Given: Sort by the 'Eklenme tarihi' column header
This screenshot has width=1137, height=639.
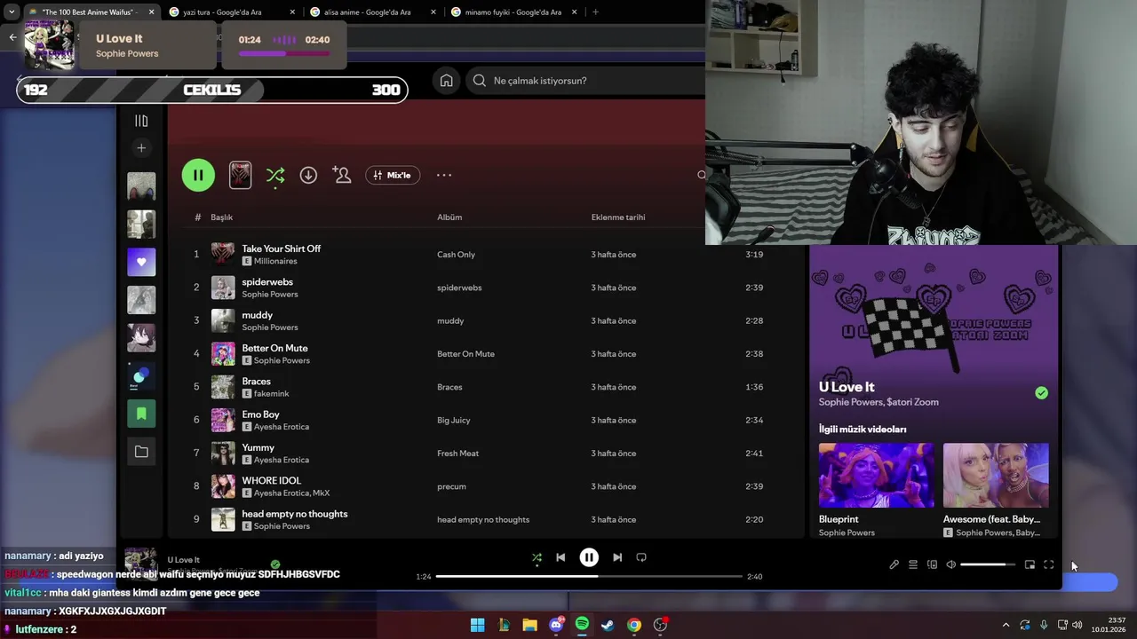Looking at the screenshot, I should point(618,217).
